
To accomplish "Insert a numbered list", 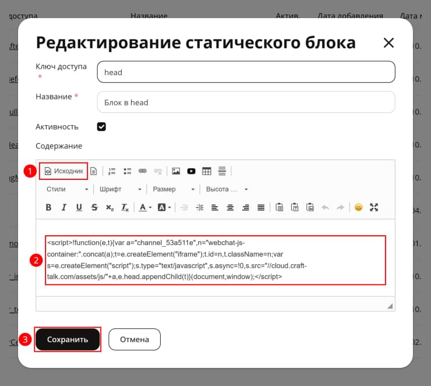I will (x=112, y=171).
